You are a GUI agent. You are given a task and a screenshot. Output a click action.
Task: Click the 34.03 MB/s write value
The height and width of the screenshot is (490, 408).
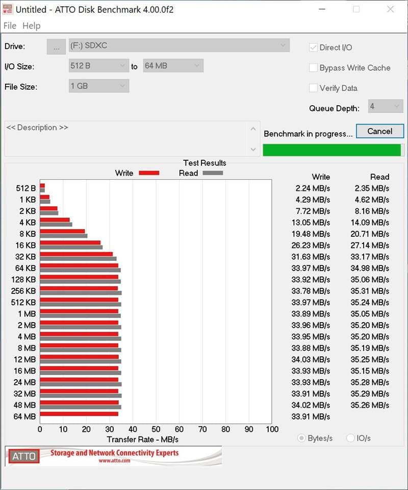(311, 359)
